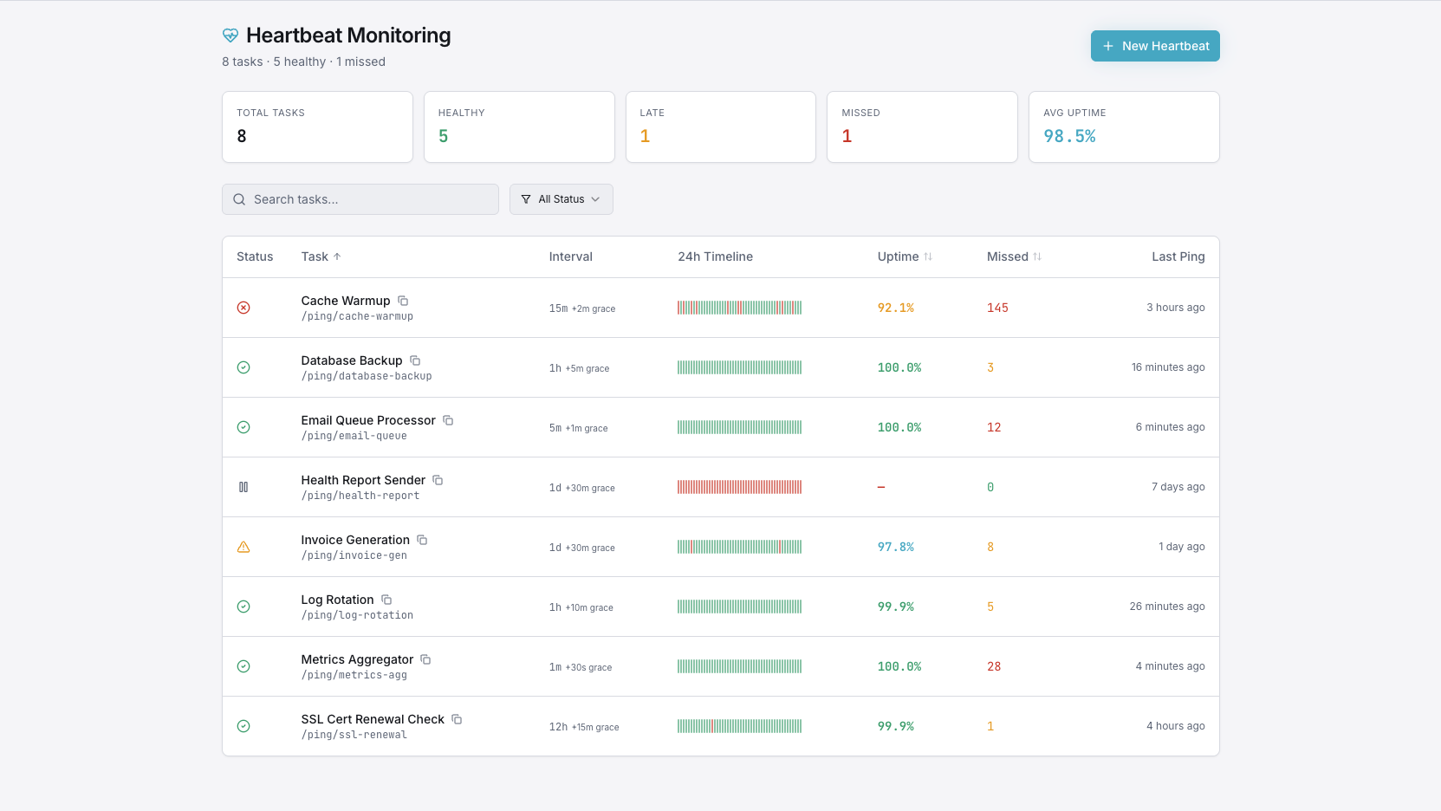Copy the SSL Cert Renewal Check URL
The height and width of the screenshot is (811, 1441).
(457, 719)
